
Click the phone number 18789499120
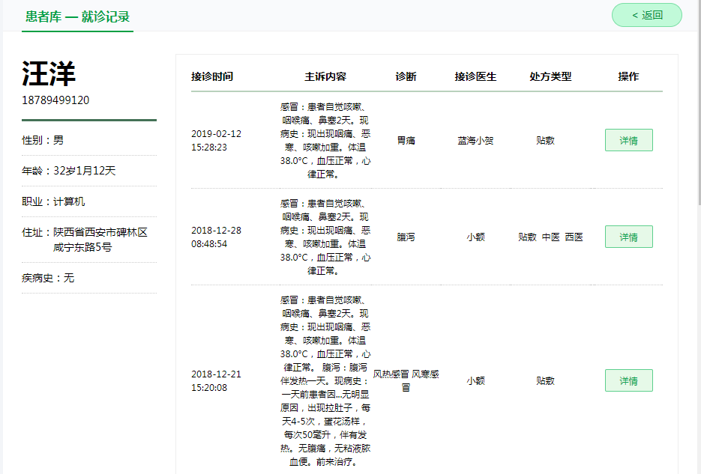[55, 100]
